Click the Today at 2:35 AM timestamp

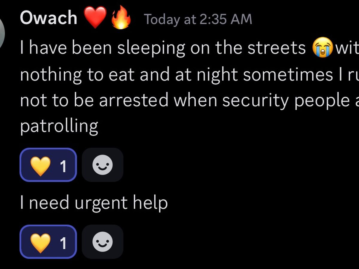click(198, 19)
